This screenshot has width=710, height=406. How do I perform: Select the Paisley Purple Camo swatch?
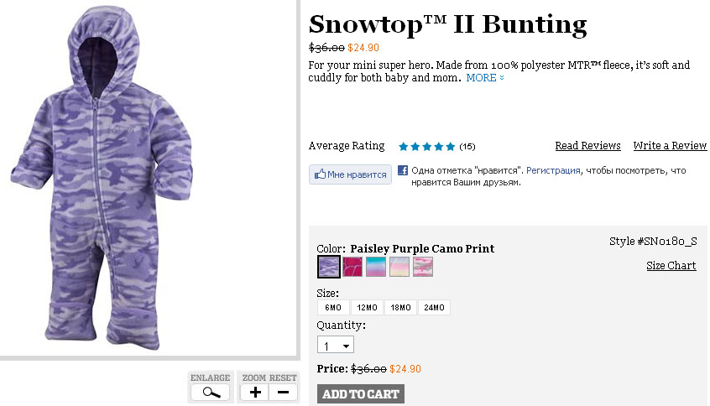pos(329,267)
